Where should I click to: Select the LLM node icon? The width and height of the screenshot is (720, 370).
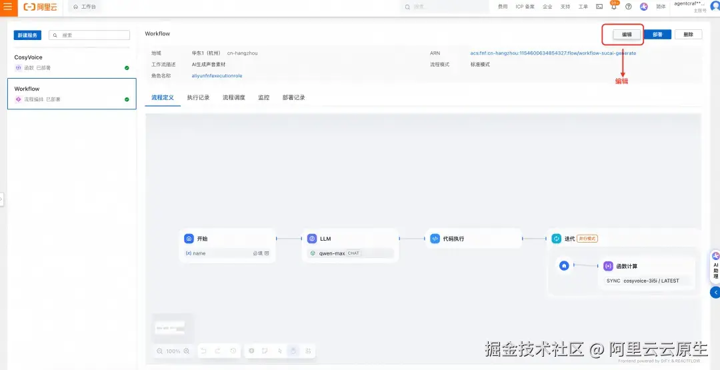point(312,239)
